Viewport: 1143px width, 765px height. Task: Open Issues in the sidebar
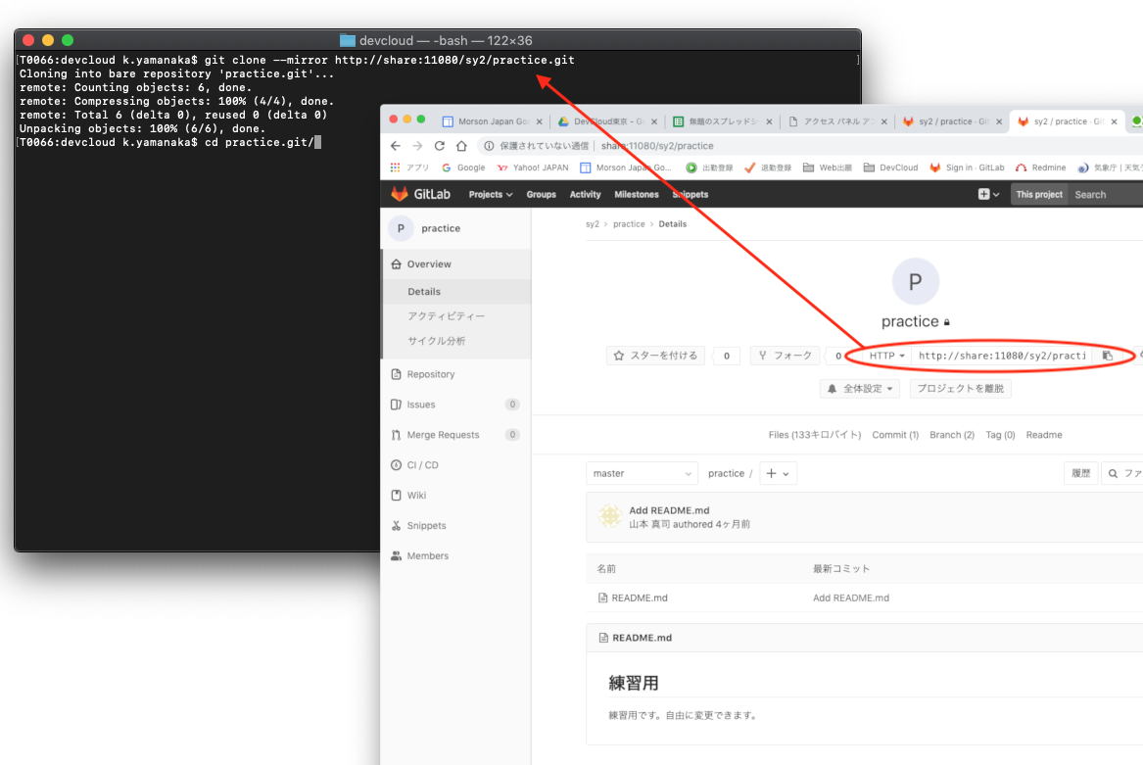point(421,405)
